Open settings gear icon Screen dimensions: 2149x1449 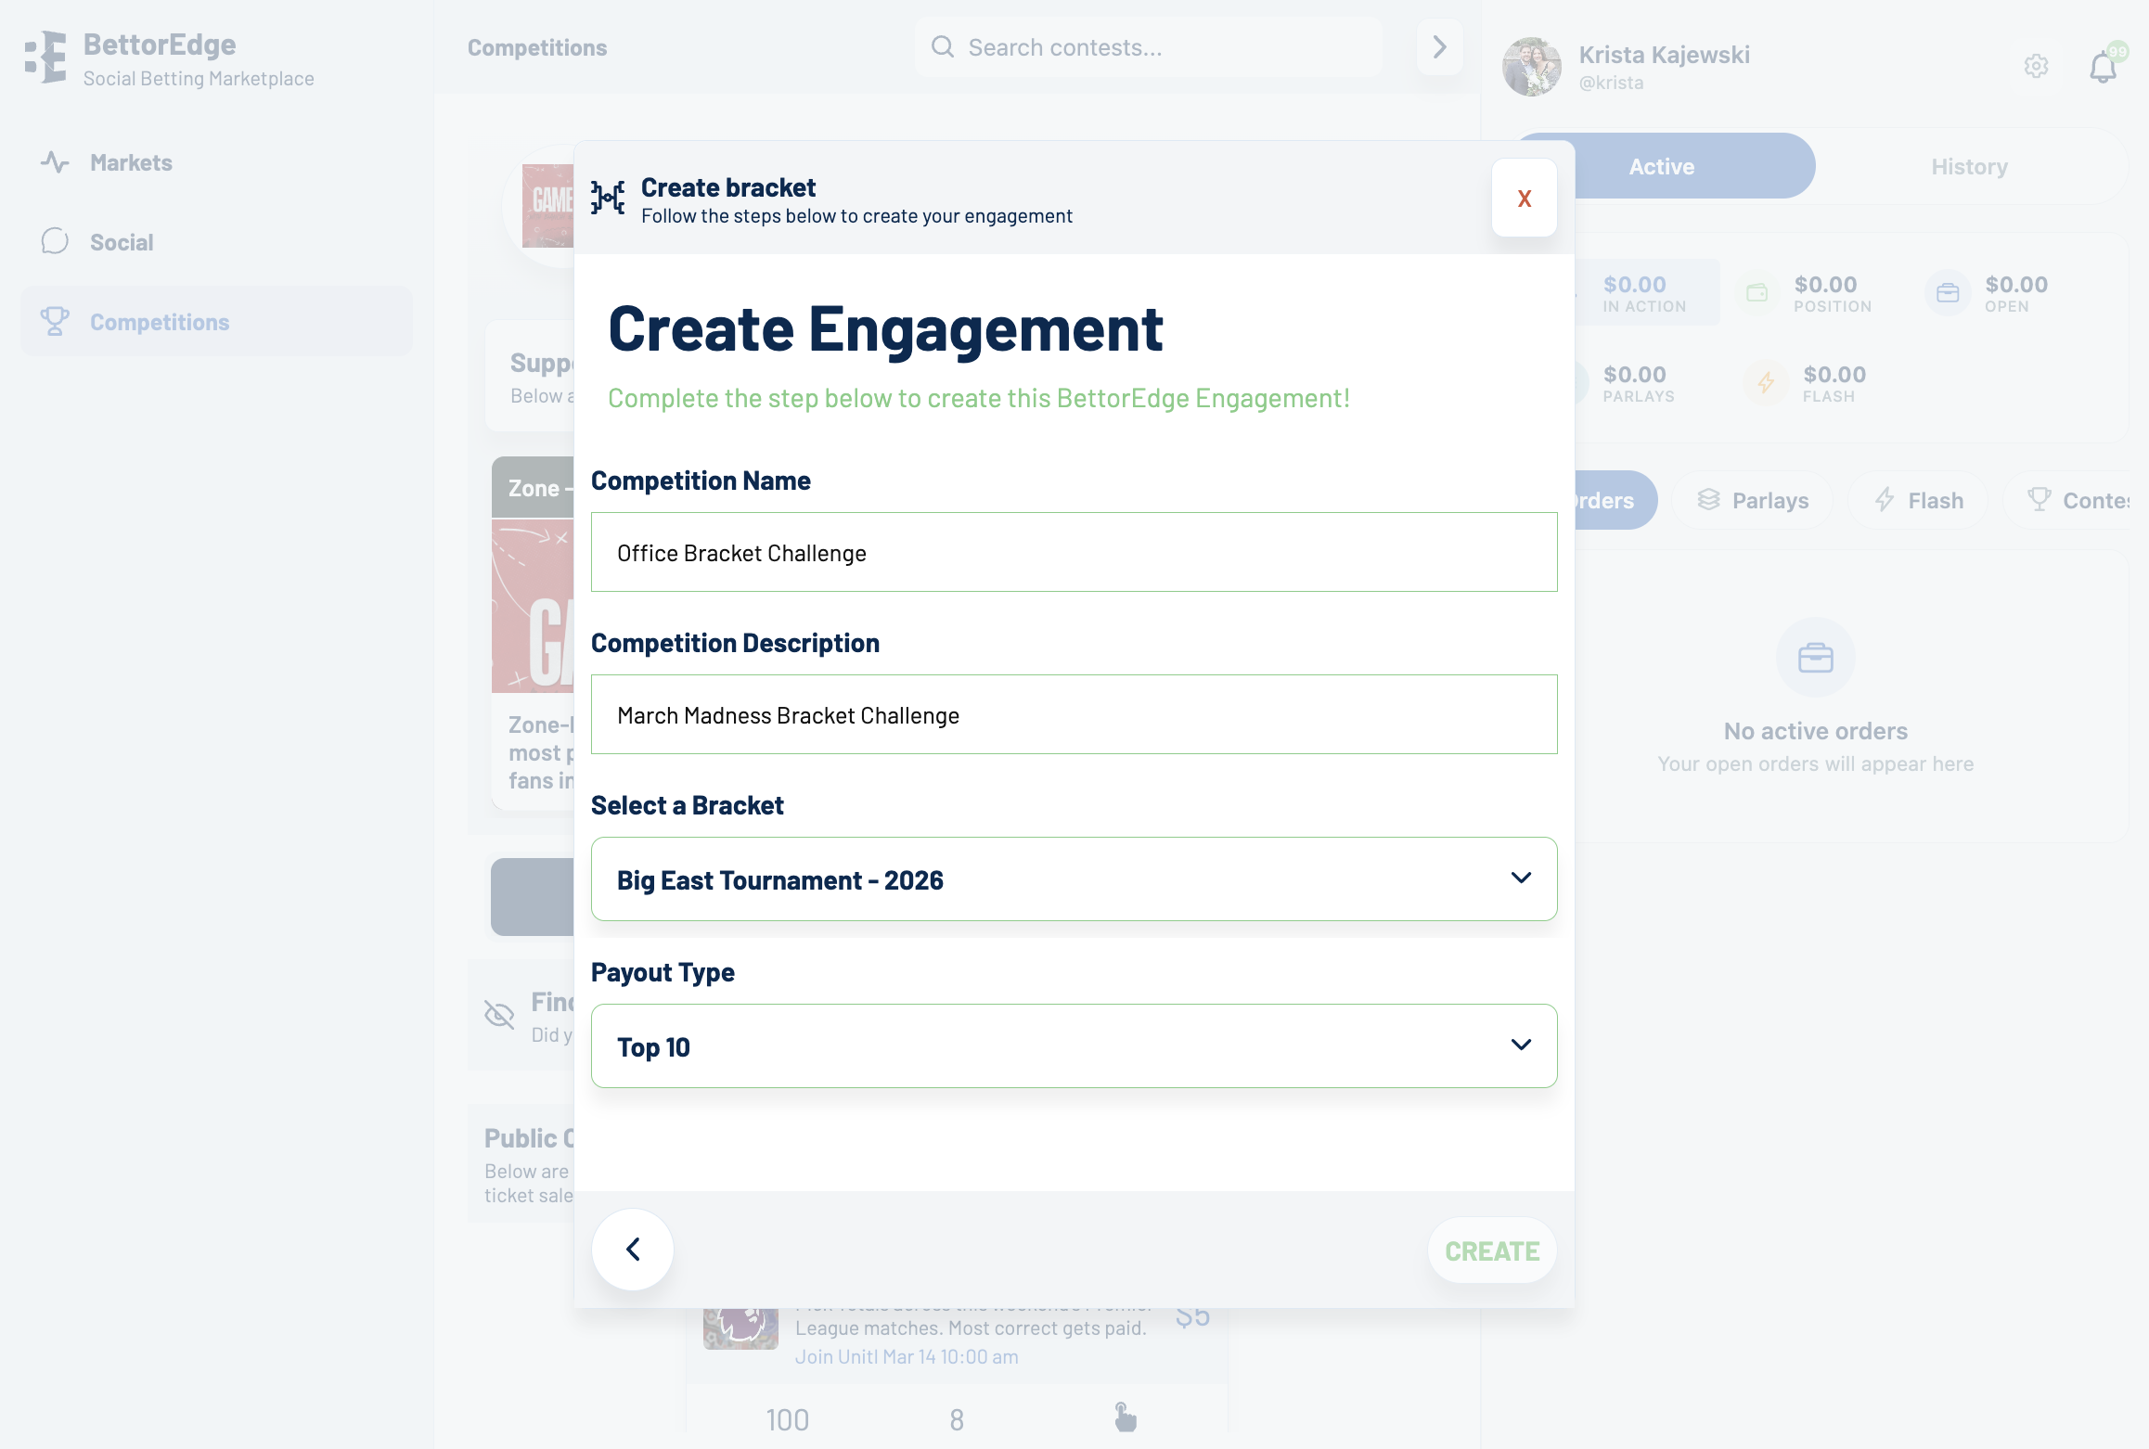(2036, 67)
